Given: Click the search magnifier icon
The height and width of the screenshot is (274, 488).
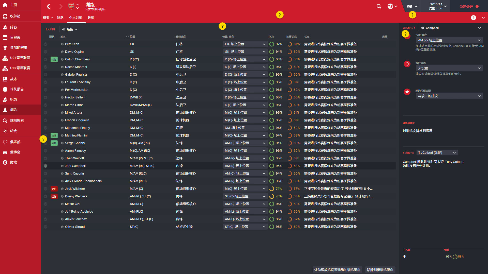Looking at the screenshot, I should [x=379, y=6].
